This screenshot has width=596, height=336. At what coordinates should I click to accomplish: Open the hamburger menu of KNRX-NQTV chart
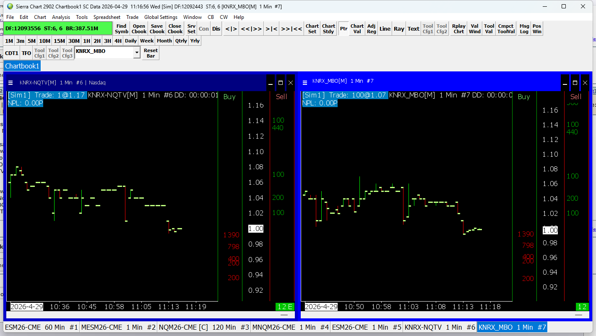[x=10, y=82]
